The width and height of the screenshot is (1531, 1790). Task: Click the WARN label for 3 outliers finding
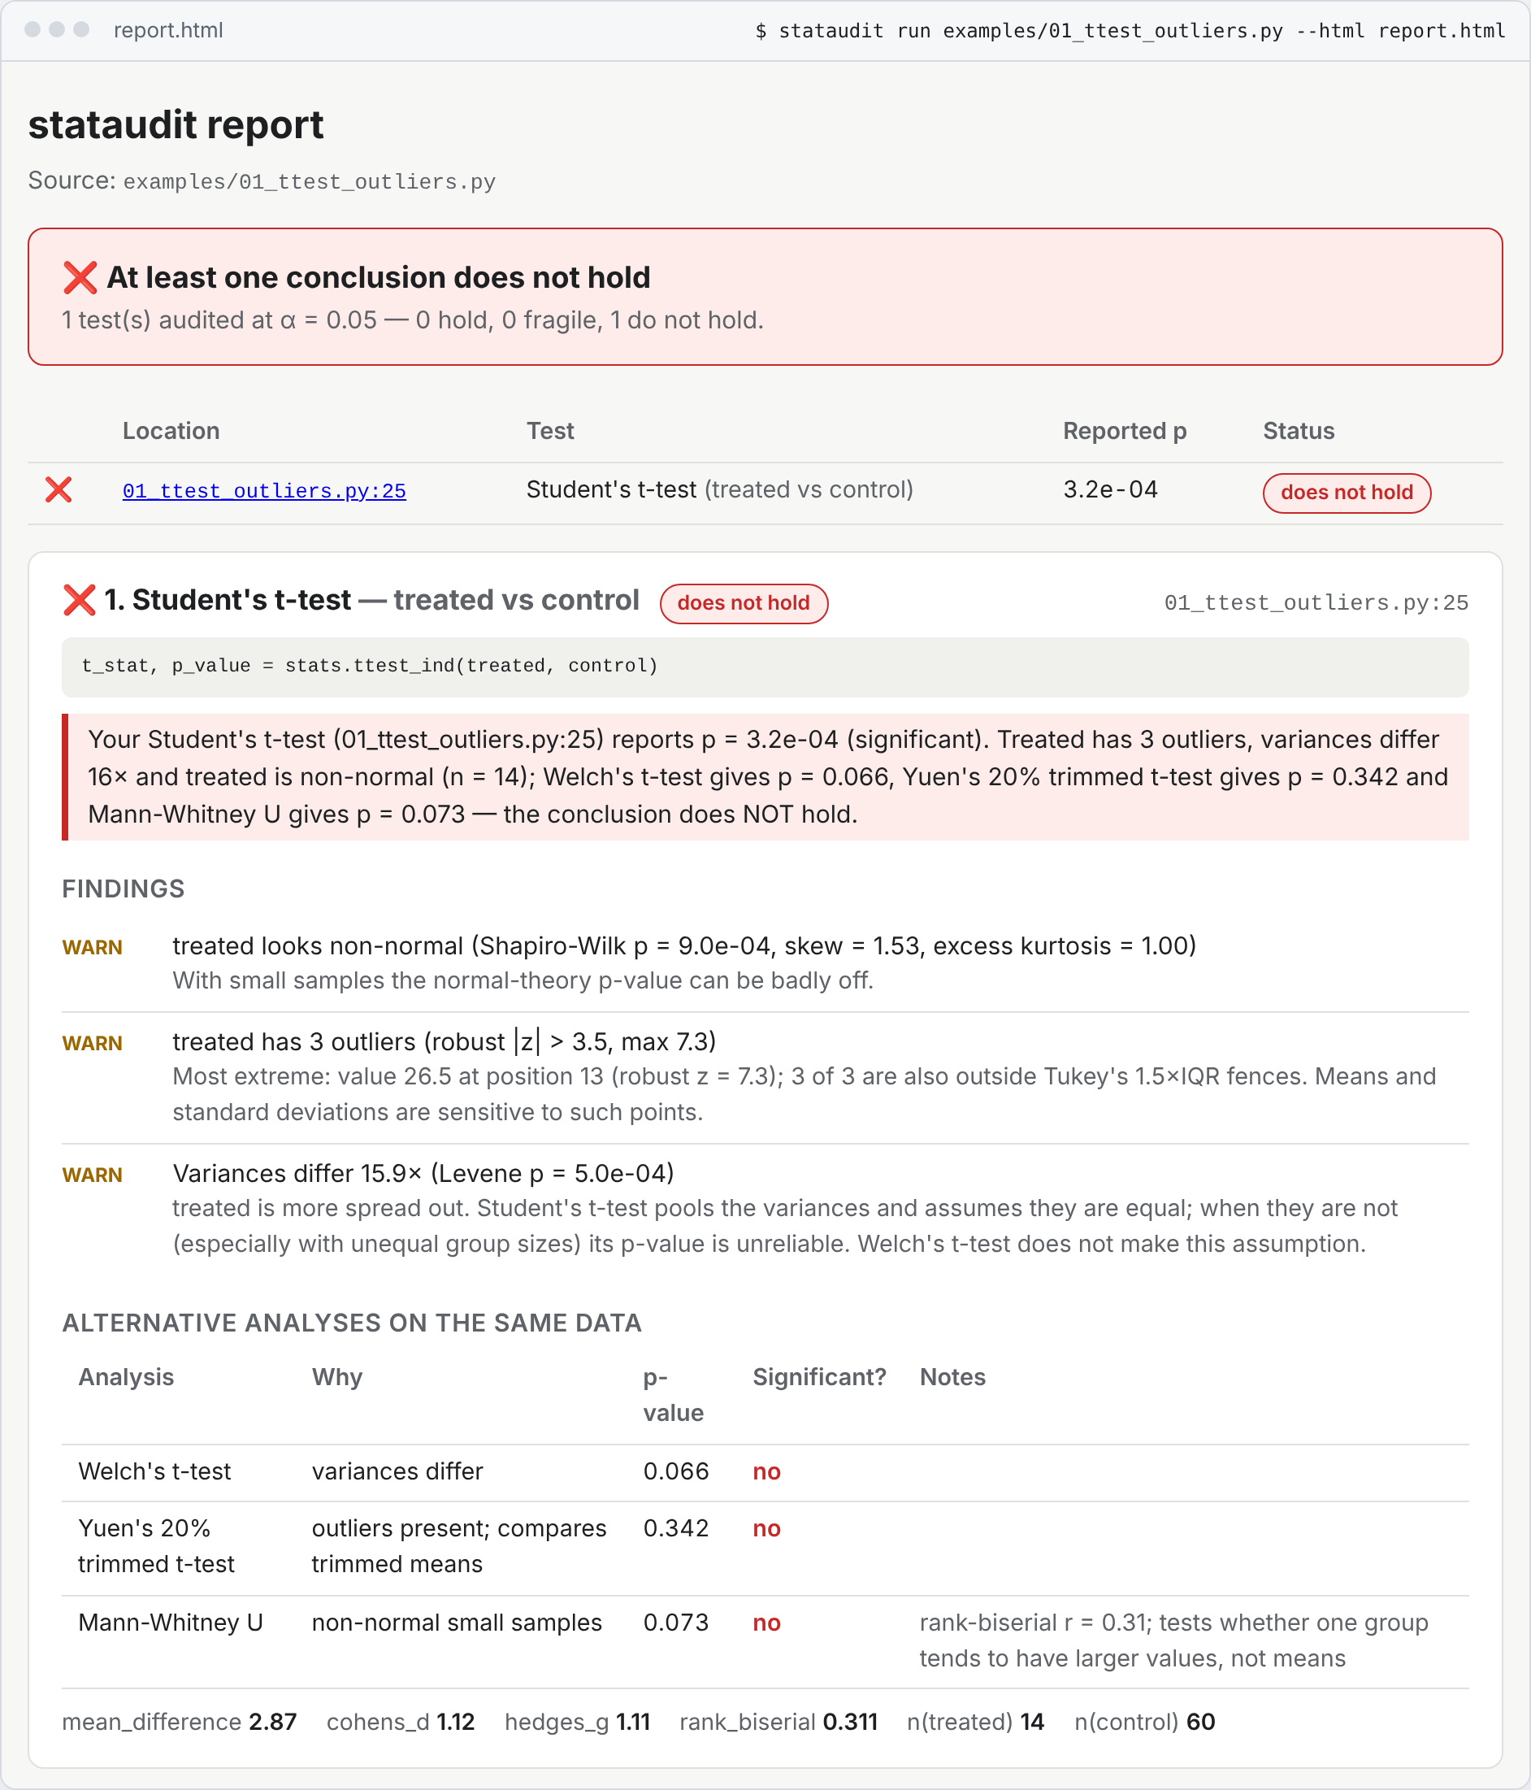pyautogui.click(x=93, y=1044)
